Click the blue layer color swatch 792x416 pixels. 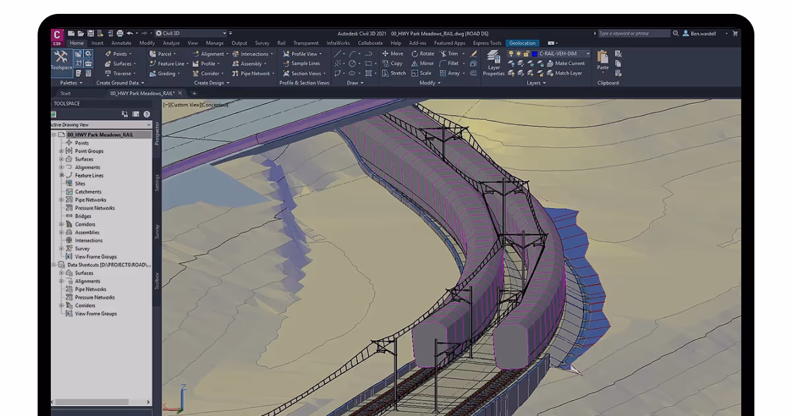[533, 53]
